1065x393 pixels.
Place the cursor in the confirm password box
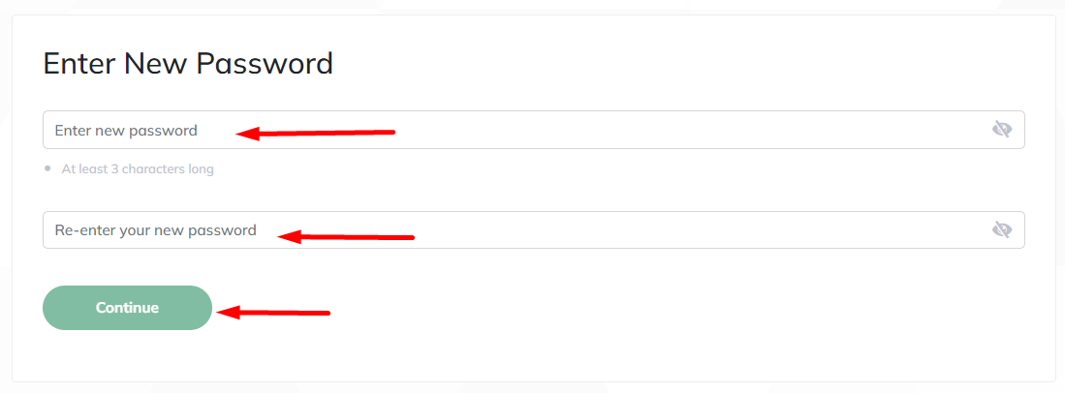click(x=533, y=230)
